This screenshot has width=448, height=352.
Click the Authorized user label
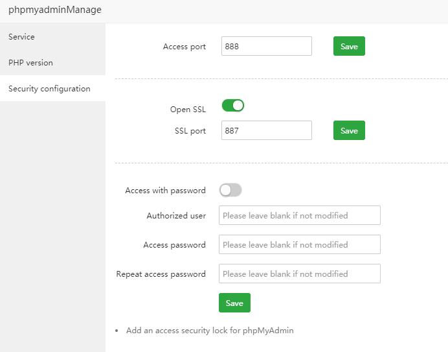point(176,216)
